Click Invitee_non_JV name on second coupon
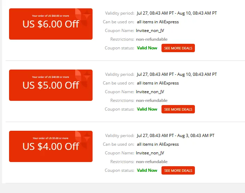Screen dimensions: 245x193 (x=150, y=92)
